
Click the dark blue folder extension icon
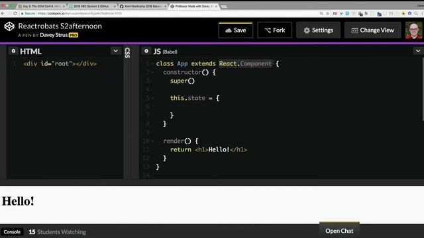(x=379, y=14)
